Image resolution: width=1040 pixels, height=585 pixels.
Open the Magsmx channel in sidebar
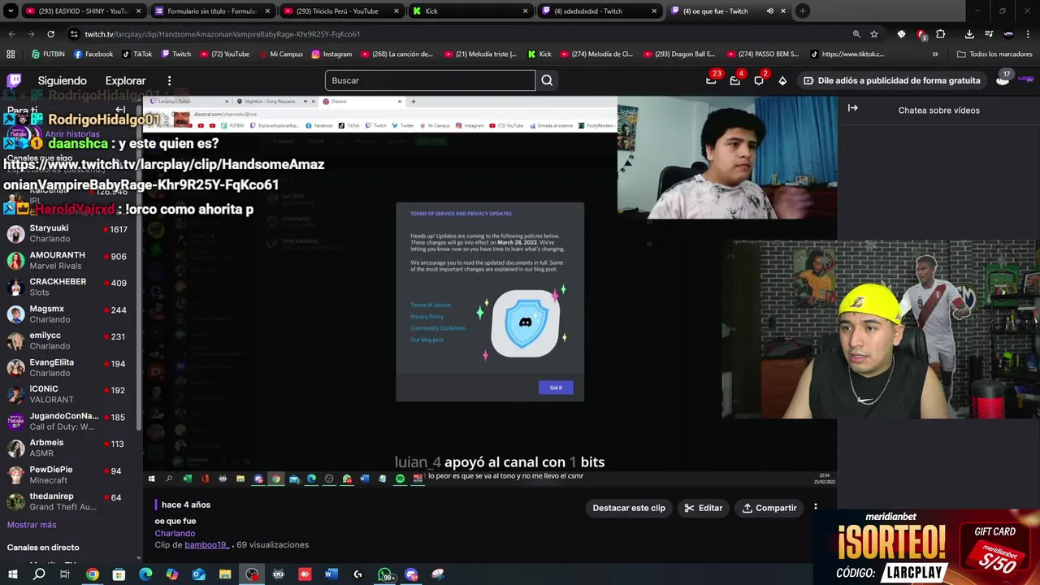point(67,314)
